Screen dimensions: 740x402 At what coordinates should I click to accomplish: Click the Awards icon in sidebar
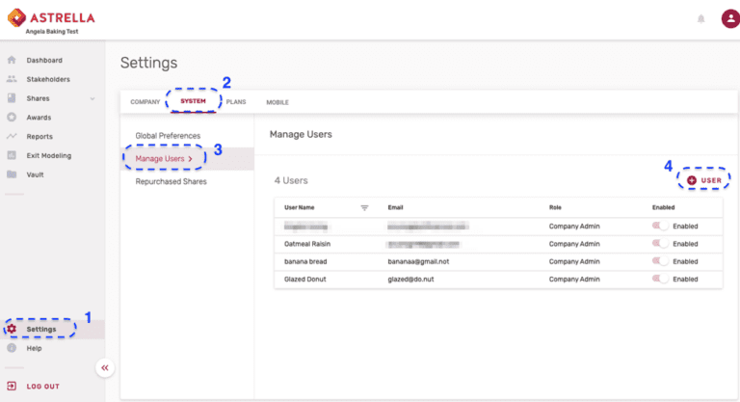click(x=12, y=118)
